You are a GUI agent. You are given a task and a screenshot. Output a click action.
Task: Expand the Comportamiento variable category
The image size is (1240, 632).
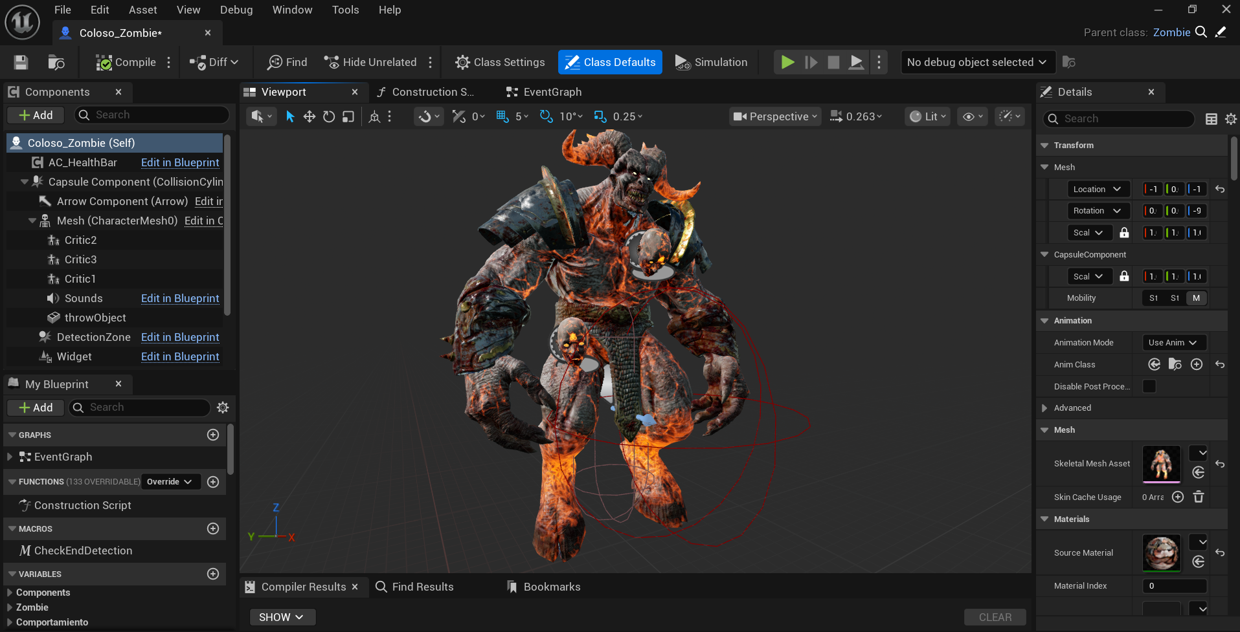(x=9, y=622)
